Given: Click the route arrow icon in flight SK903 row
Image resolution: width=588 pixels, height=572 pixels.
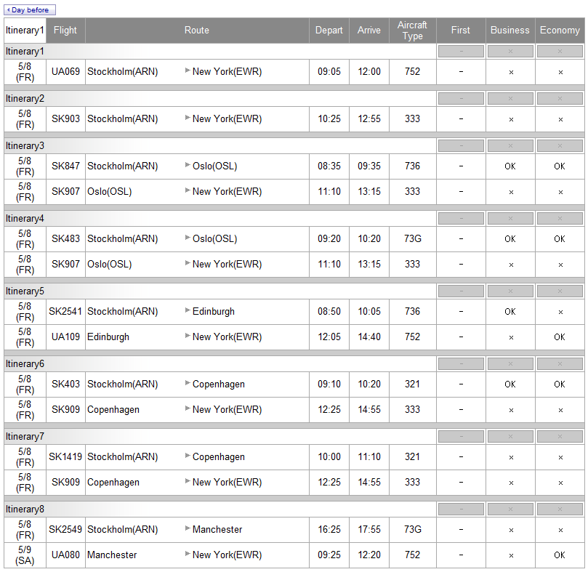Looking at the screenshot, I should click(x=188, y=118).
